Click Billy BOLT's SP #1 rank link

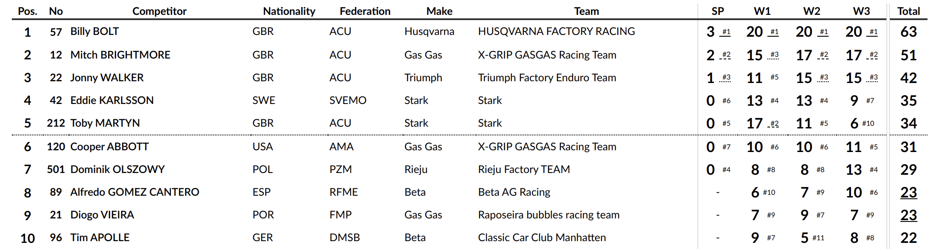[726, 32]
